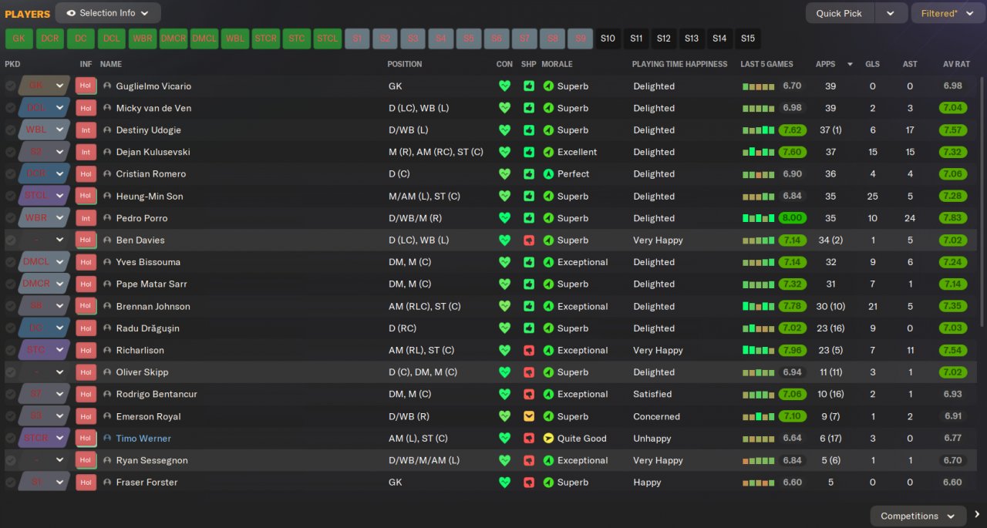Click the morale icon for Timo Werner
Viewport: 987px width, 528px height.
(548, 439)
